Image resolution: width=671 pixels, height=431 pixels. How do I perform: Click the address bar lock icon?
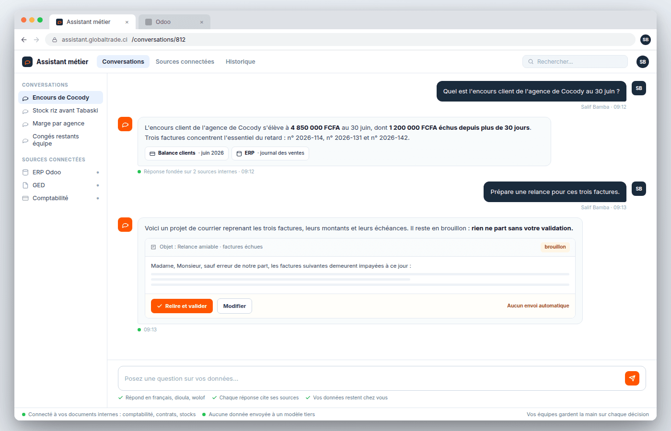pos(55,40)
